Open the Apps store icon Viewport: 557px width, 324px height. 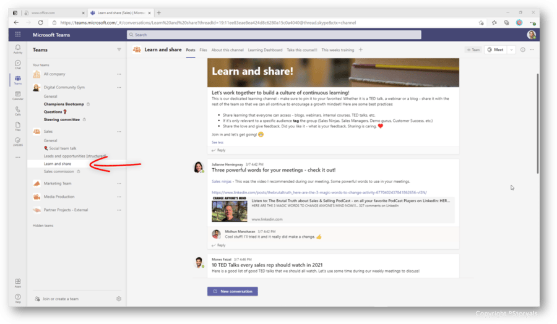(x=18, y=283)
